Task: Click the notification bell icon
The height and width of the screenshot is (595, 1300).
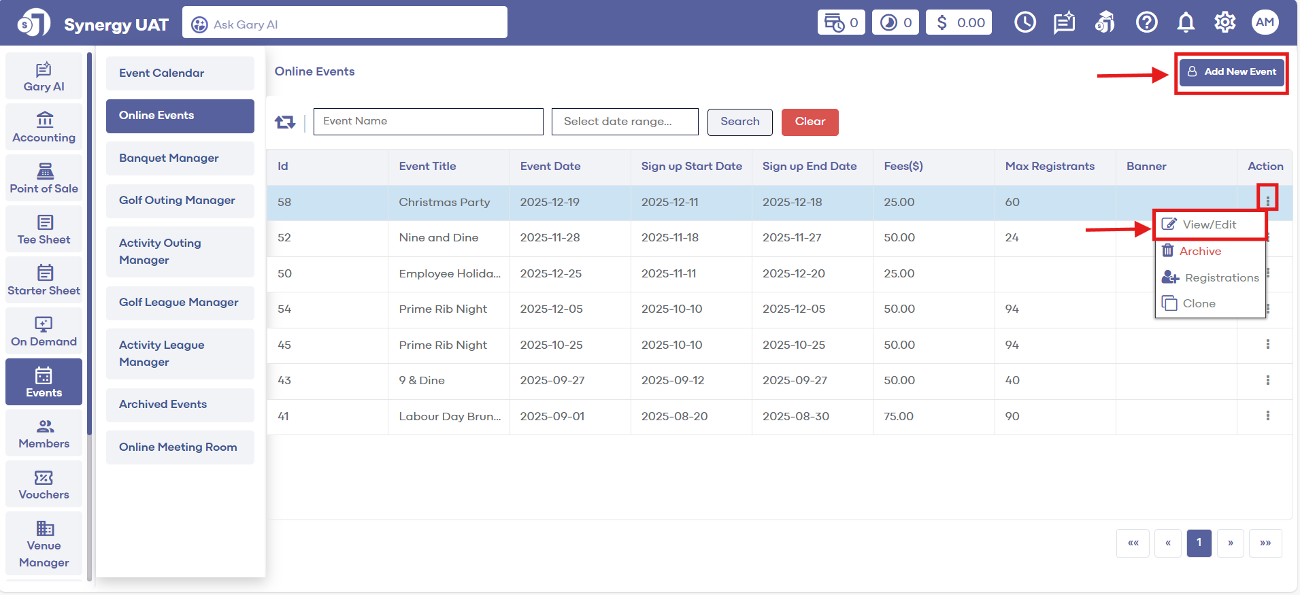Action: [1186, 23]
